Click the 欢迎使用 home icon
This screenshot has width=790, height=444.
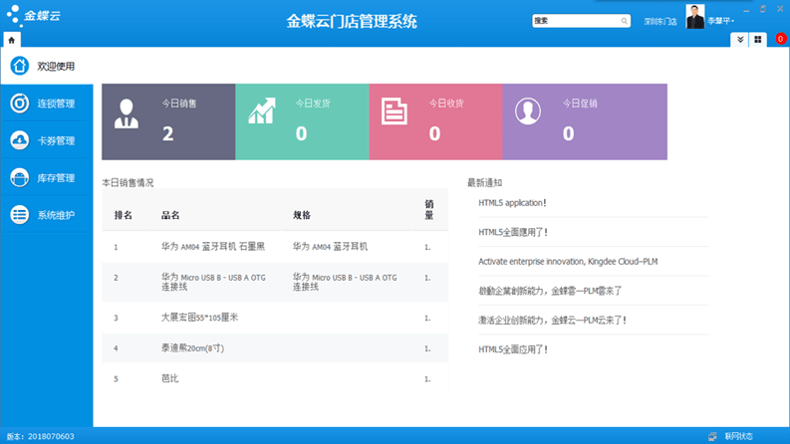pyautogui.click(x=20, y=66)
